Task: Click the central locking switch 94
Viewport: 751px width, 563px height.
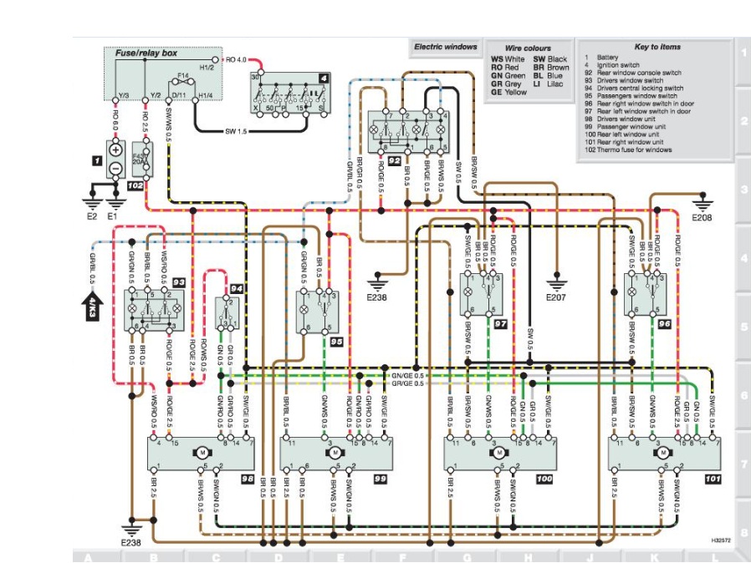Action: 227,312
